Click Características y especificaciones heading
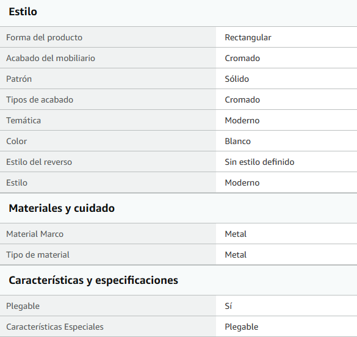 (x=93, y=280)
